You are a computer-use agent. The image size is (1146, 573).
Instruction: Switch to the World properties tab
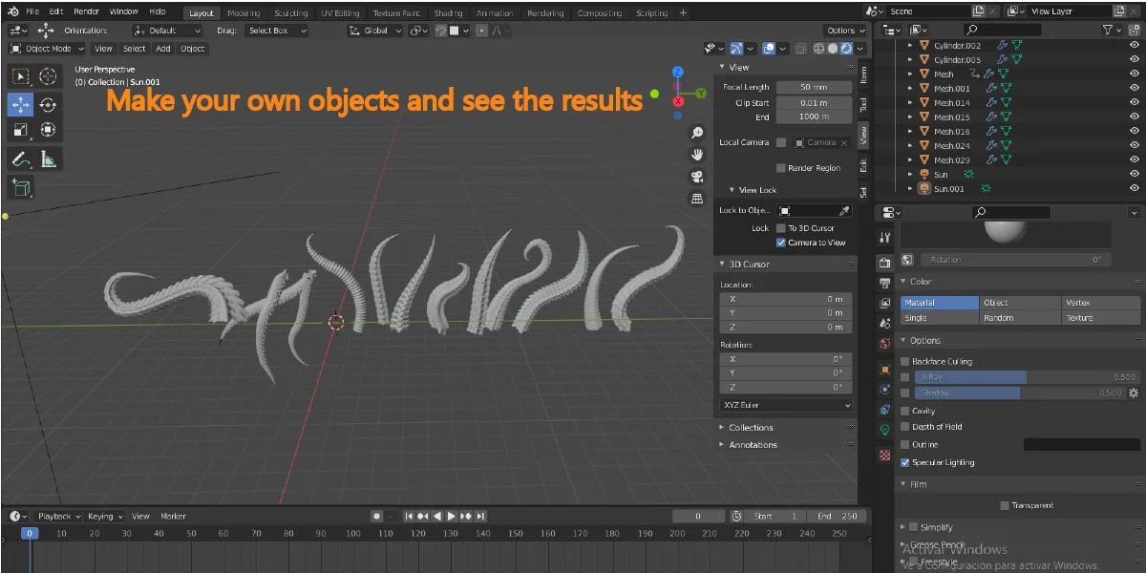(884, 344)
